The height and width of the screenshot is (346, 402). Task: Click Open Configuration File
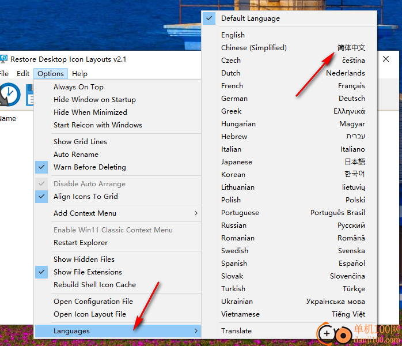(x=118, y=302)
